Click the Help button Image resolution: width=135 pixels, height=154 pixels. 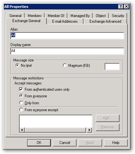[116, 143]
